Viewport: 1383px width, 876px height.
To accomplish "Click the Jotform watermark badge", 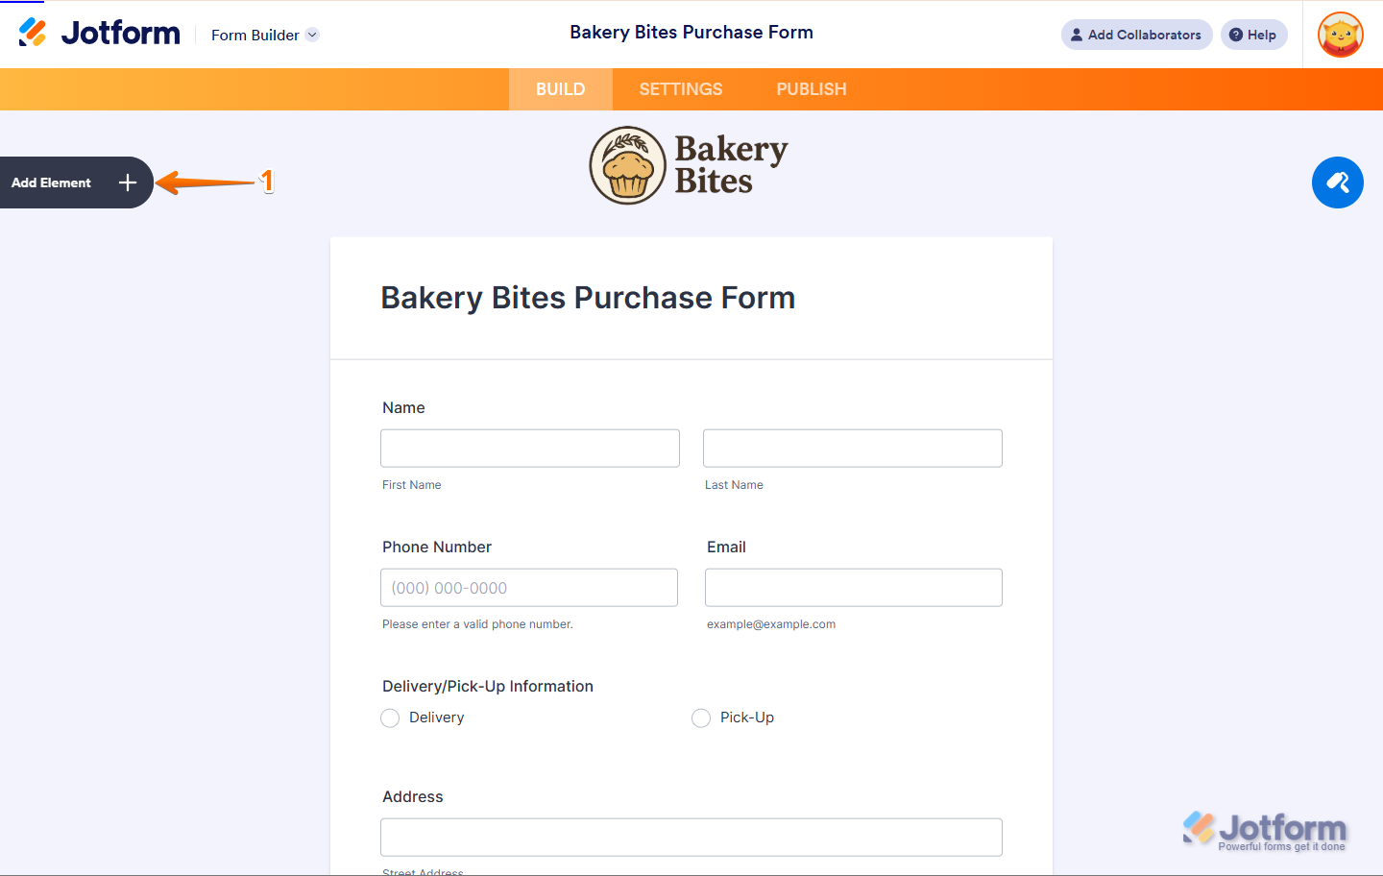I will 1264,830.
